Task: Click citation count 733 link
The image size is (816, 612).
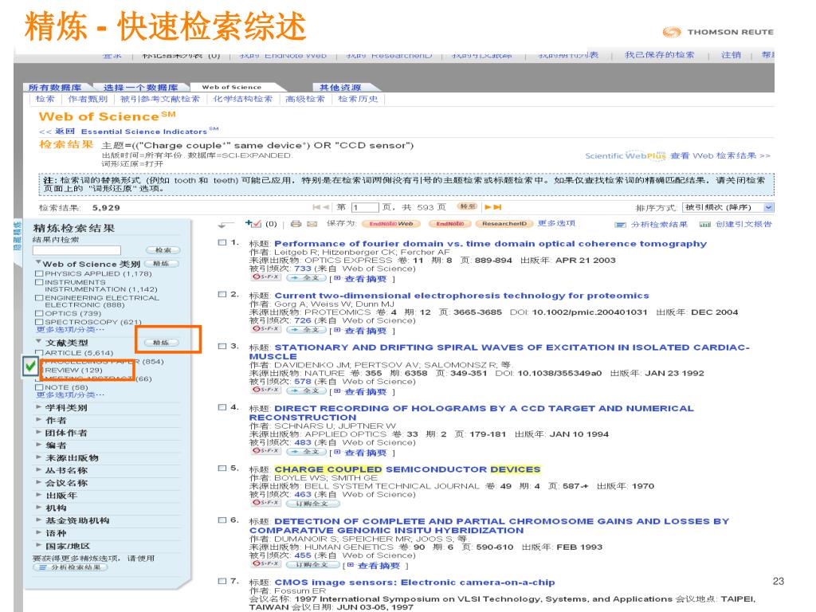Action: tap(302, 269)
